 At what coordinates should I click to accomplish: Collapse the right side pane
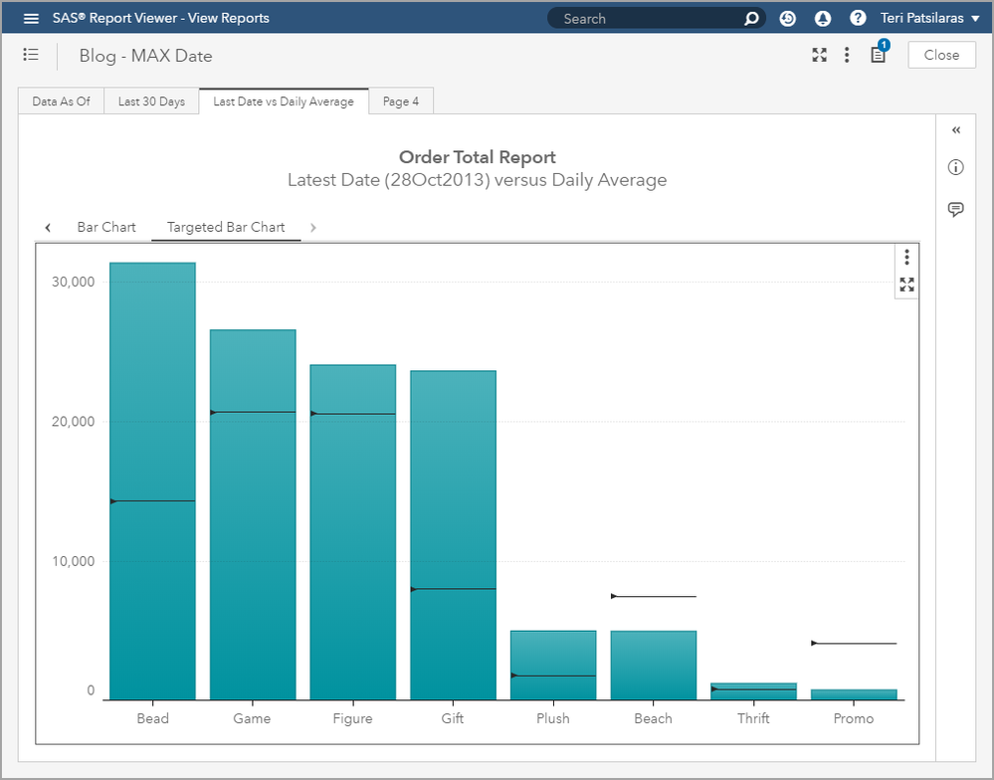coord(956,130)
